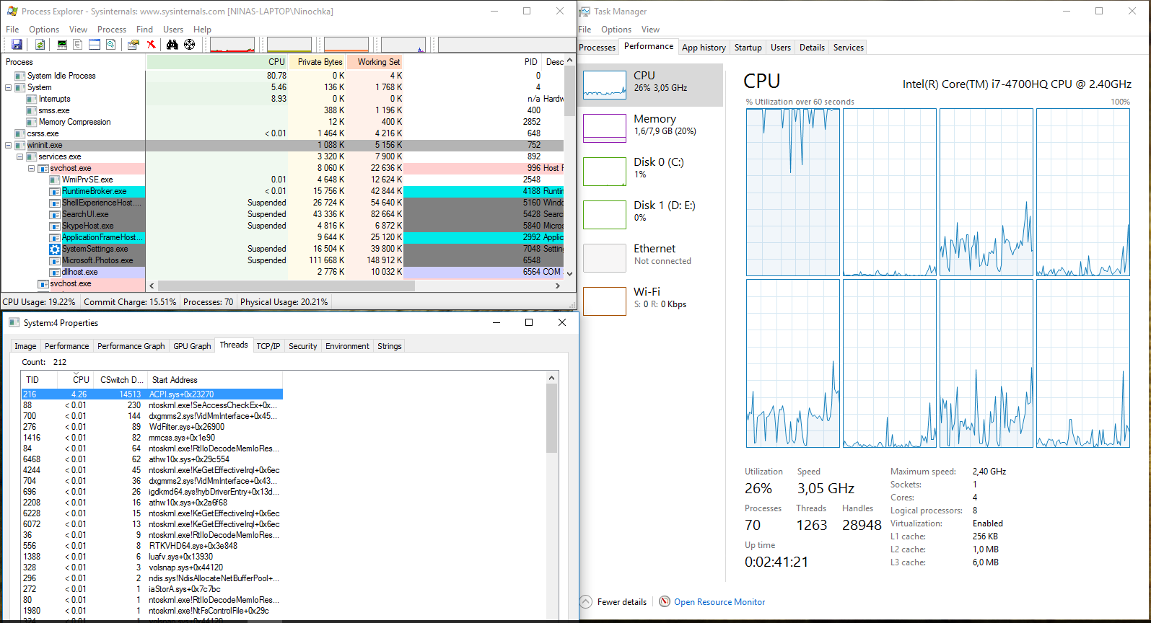The width and height of the screenshot is (1151, 623).
Task: Open the Details tab in Task Manager
Action: [812, 48]
